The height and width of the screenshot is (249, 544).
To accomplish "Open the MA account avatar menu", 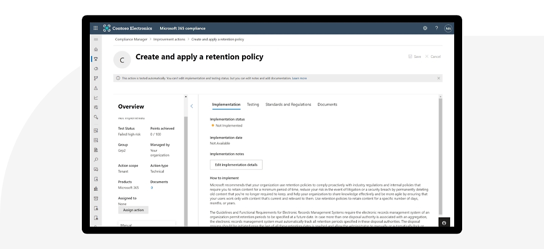I will pyautogui.click(x=448, y=28).
